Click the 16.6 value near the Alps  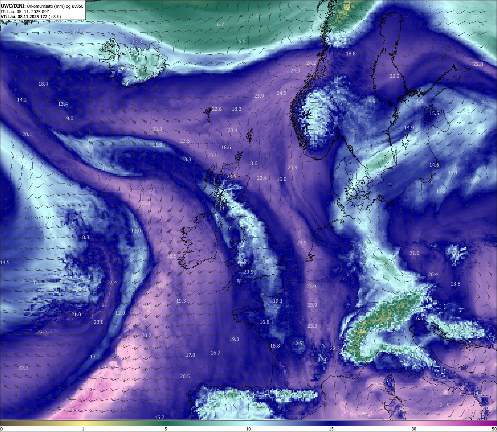click(x=418, y=318)
